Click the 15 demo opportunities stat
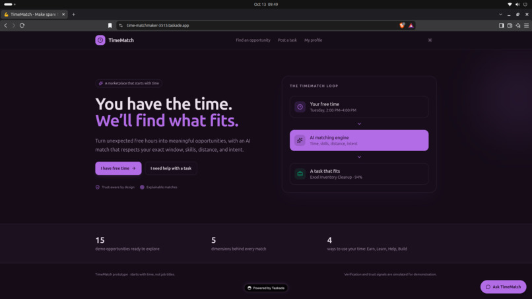Screen dimensions: 532x299 coord(127,244)
